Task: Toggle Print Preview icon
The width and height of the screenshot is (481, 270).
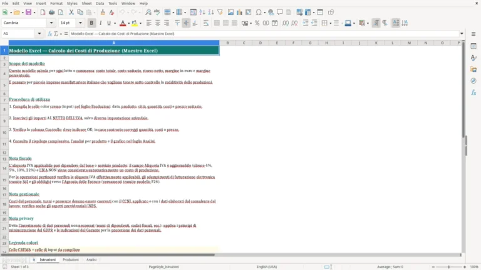Action: pos(60,12)
